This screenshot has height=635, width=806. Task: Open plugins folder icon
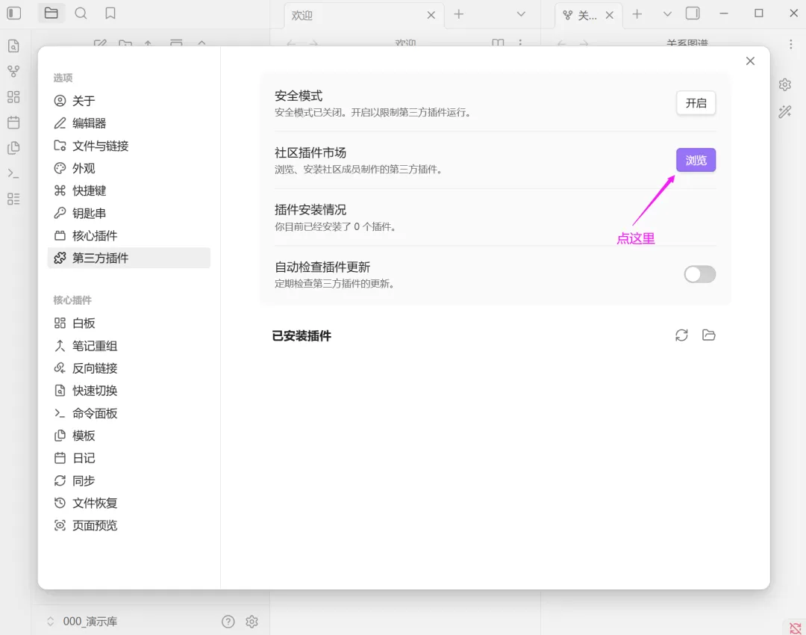[x=709, y=335]
